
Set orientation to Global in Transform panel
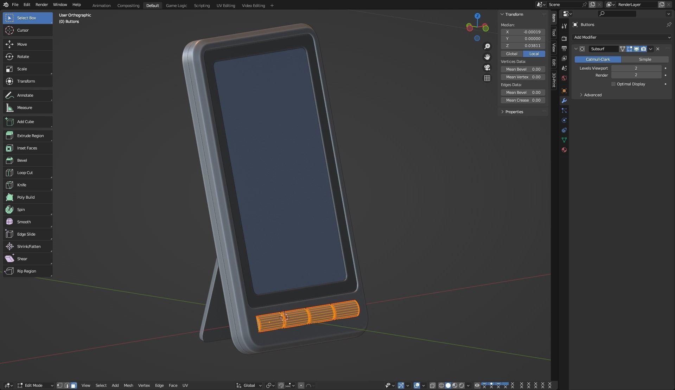point(512,54)
